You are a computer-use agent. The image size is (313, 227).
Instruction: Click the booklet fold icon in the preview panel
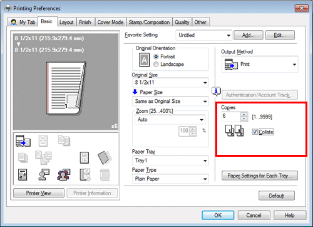(105, 157)
